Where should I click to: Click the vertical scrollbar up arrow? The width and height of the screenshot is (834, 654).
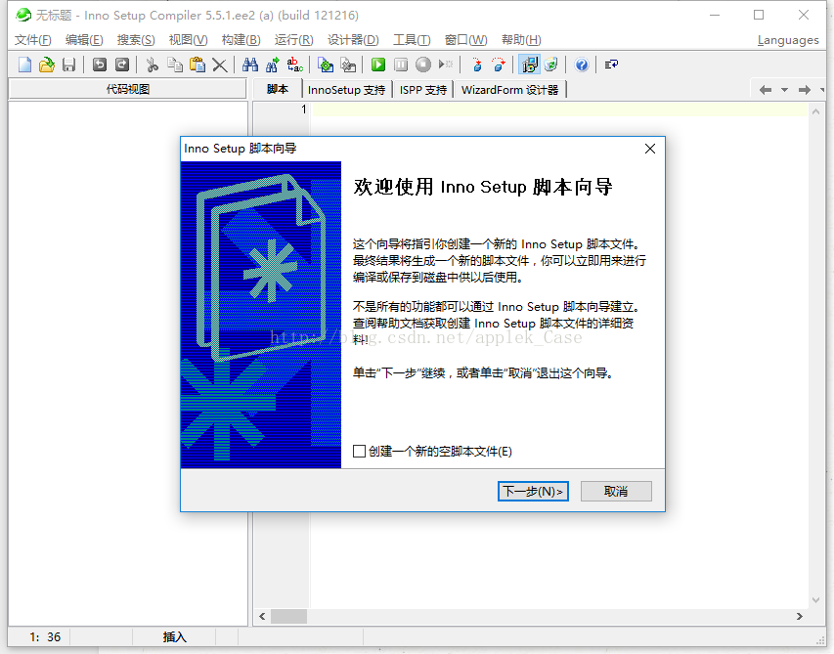(816, 111)
